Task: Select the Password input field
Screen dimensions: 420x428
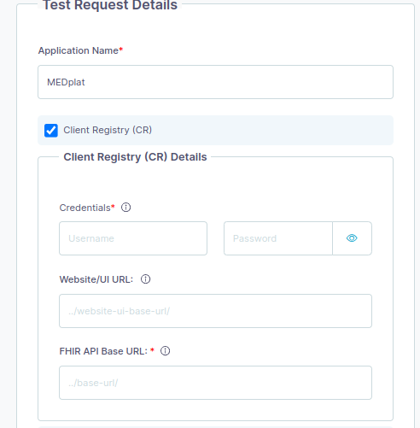Action: 278,238
